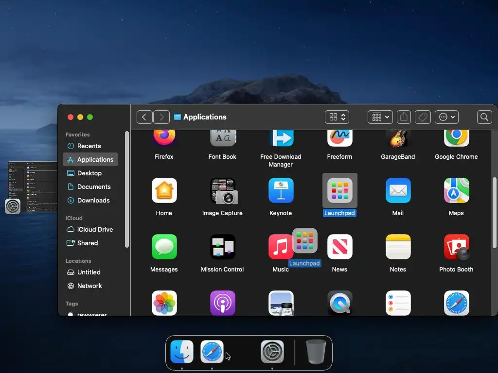Select the Safari icon in Applications grid
Viewport: 498px width, 373px height.
tap(456, 303)
